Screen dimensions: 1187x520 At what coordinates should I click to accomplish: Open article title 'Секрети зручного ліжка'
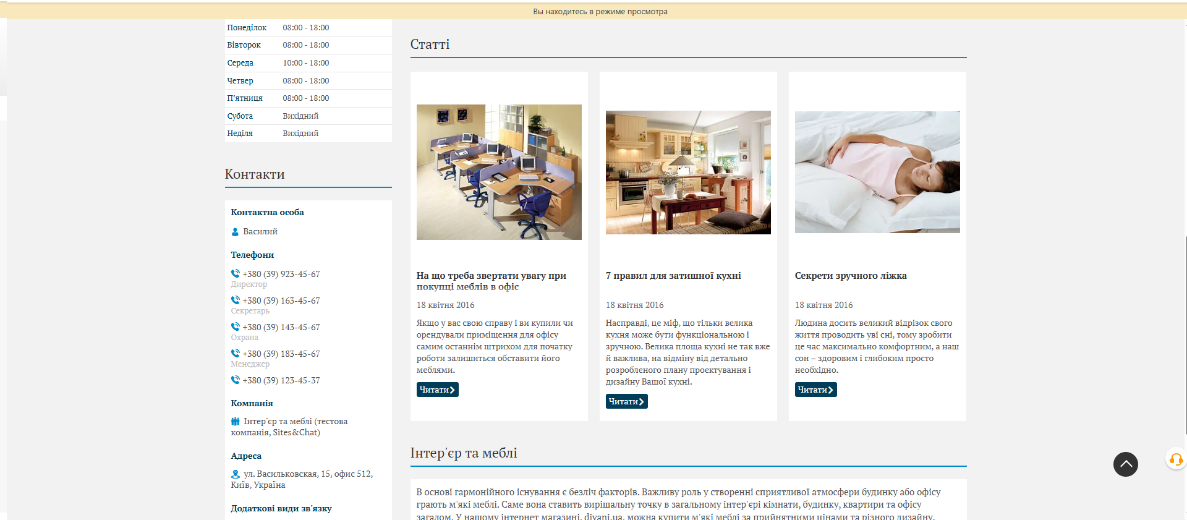[x=850, y=276]
